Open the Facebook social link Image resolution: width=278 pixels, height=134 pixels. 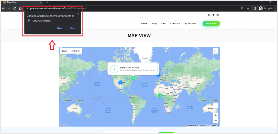[x=209, y=15]
